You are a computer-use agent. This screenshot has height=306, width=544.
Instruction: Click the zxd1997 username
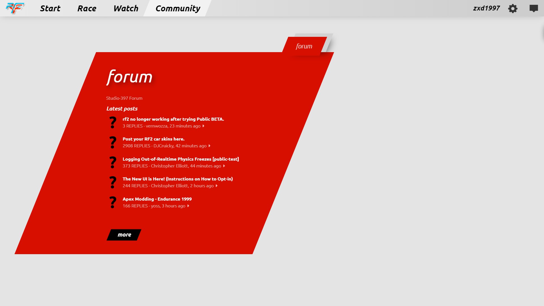(486, 8)
